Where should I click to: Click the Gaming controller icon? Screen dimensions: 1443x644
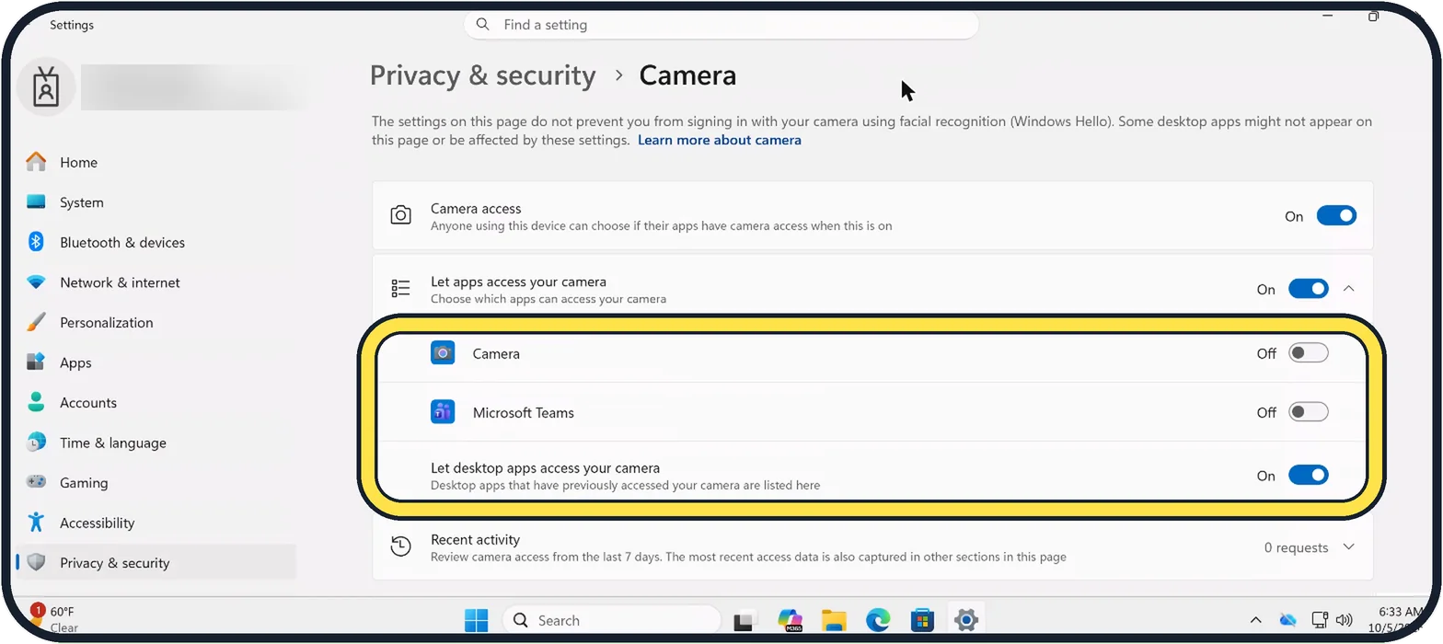[36, 482]
